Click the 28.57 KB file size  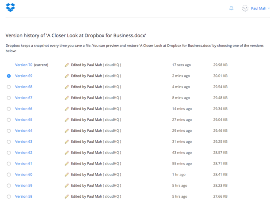pyautogui.click(x=221, y=153)
